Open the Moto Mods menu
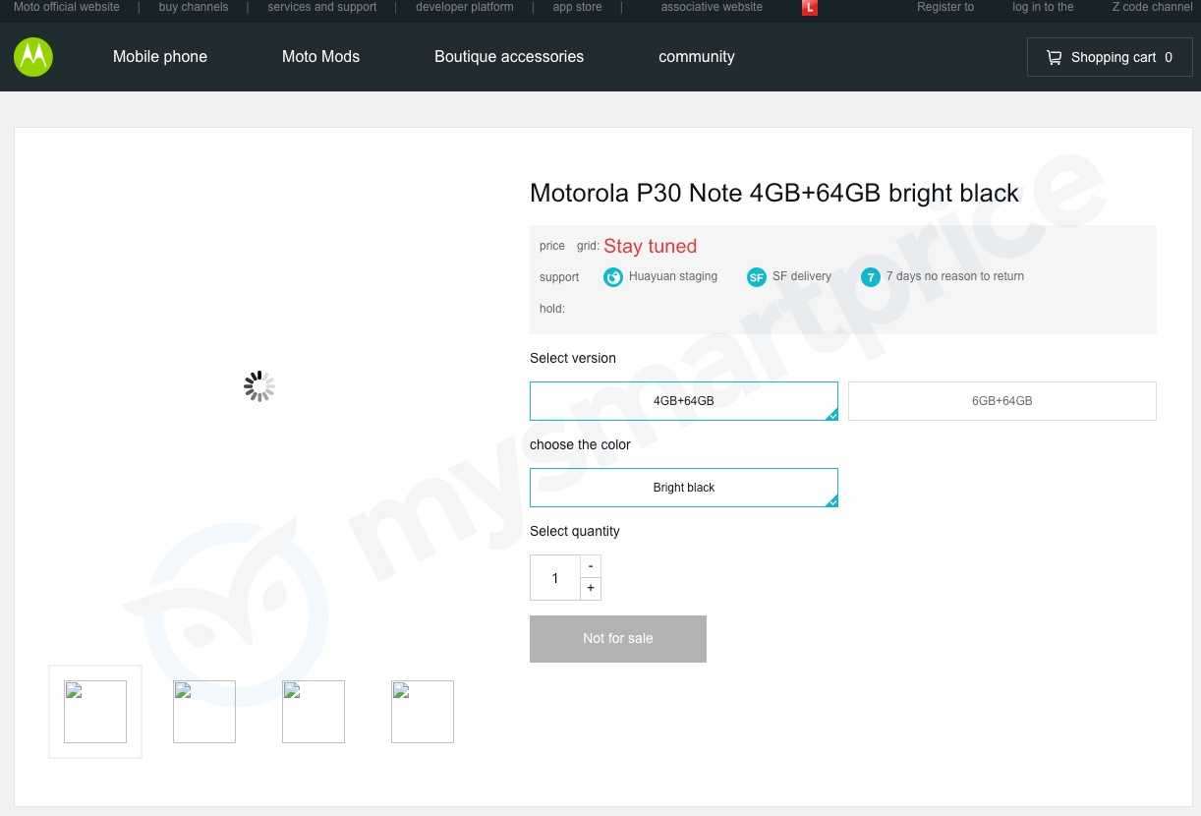 click(x=320, y=57)
